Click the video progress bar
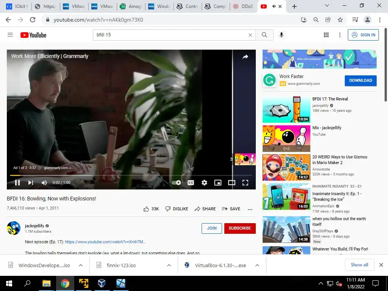Screen dimensions: 388x291 tap(131, 175)
